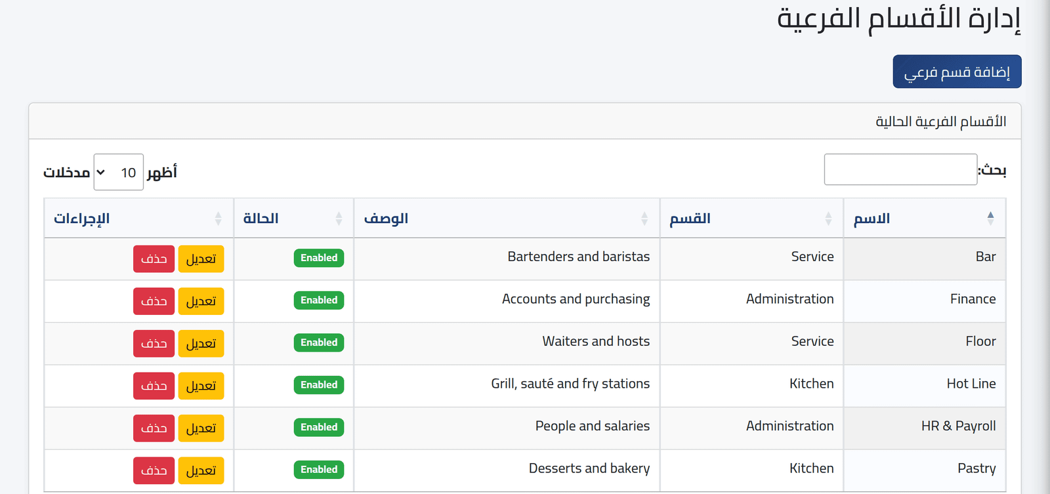
Task: Edit the Floor sub-department row
Action: click(x=201, y=344)
